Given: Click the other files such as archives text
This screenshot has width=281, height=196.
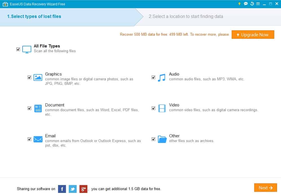Looking at the screenshot, I should (192, 141).
